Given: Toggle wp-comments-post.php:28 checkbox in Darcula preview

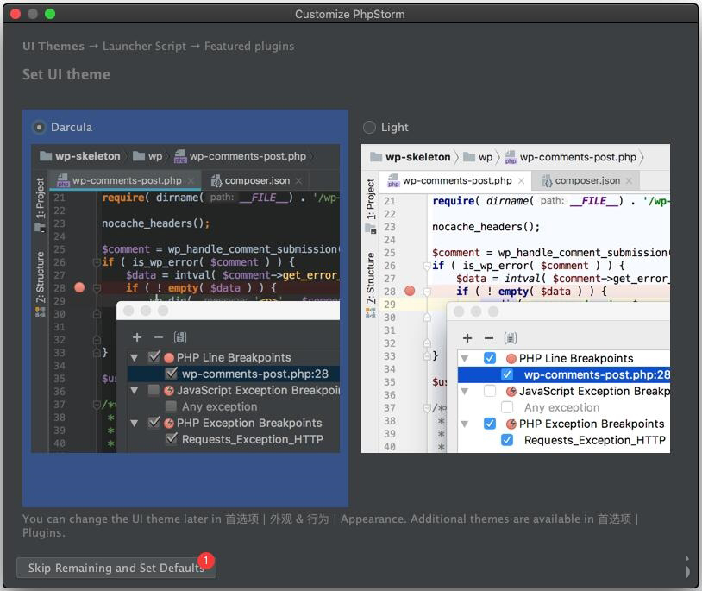Looking at the screenshot, I should 171,374.
